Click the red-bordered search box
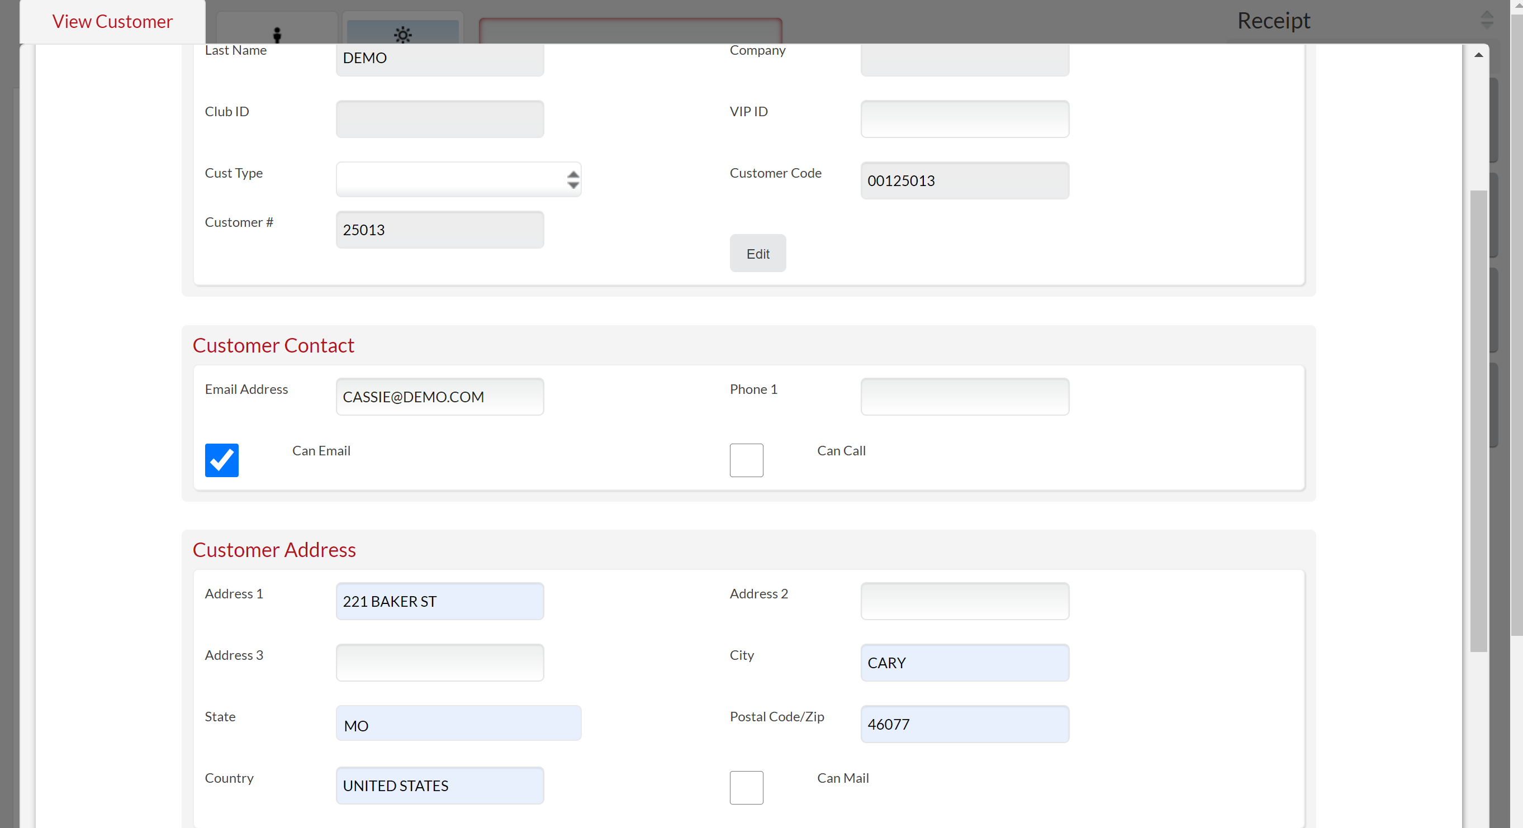 (630, 31)
